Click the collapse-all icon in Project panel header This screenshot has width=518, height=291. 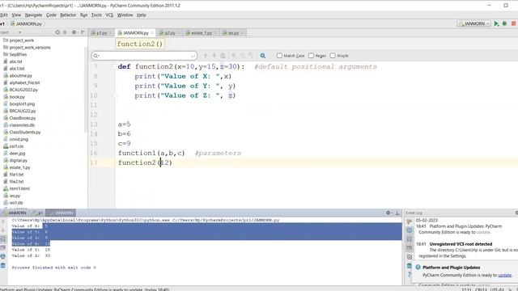(x=65, y=32)
